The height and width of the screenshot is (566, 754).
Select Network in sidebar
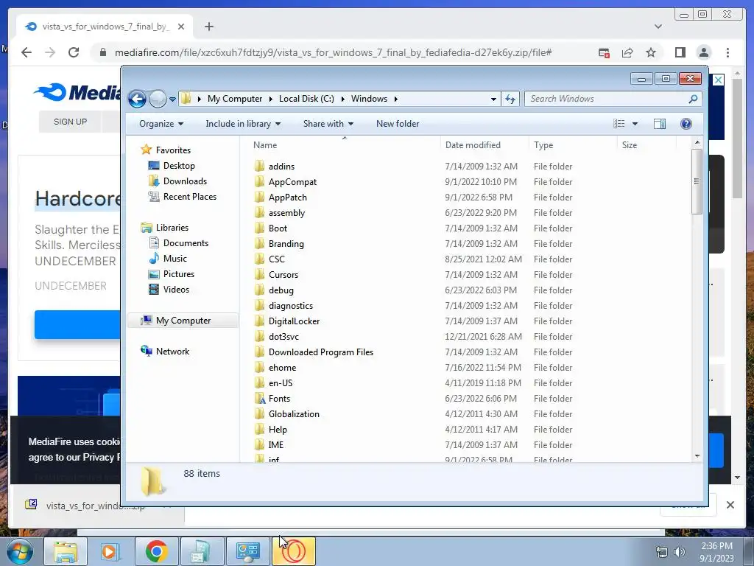(164, 352)
